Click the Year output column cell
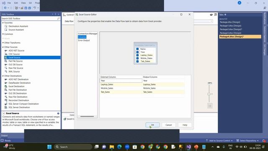268x151 pixels. [163, 81]
